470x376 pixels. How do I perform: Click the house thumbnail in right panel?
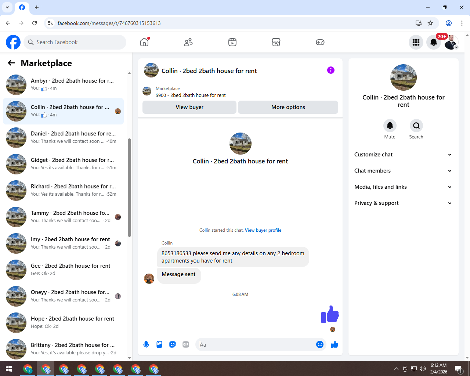404,77
